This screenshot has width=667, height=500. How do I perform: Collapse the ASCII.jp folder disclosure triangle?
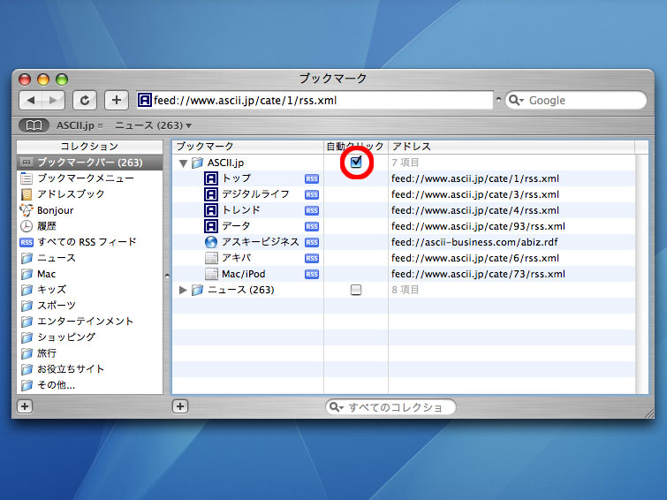click(x=183, y=163)
